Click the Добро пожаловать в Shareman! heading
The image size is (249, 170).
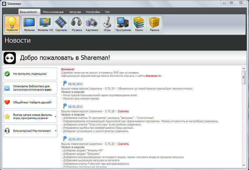[65, 58]
